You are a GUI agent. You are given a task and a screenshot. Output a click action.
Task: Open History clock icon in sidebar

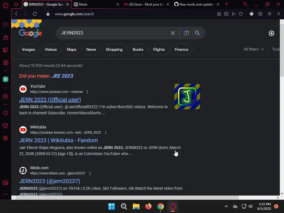(x=6, y=113)
